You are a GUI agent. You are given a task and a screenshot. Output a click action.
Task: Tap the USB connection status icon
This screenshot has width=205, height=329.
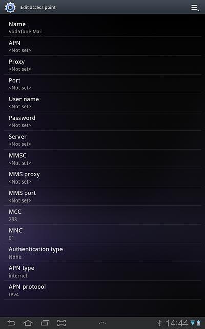pyautogui.click(x=159, y=323)
